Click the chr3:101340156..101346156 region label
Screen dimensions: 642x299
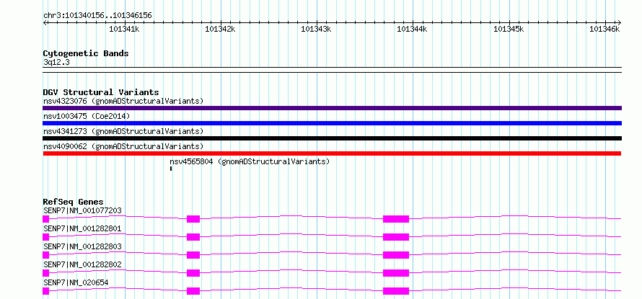point(97,16)
